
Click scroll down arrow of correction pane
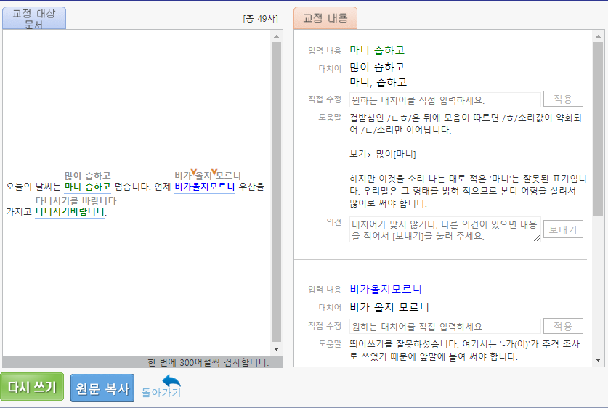click(598, 360)
